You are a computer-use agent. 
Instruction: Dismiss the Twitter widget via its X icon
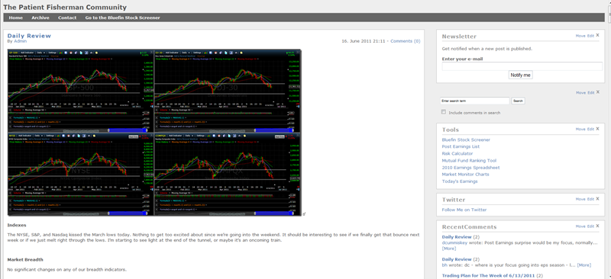(597, 199)
